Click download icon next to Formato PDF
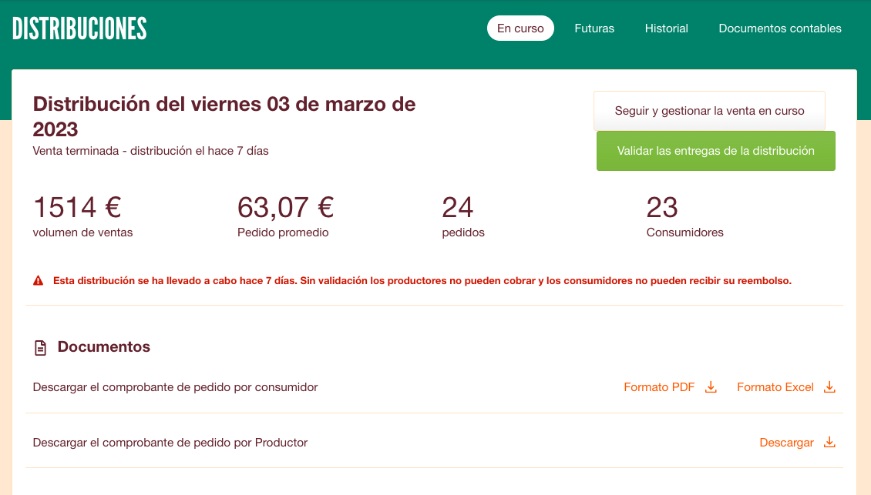Viewport: 871px width, 495px height. [x=711, y=387]
